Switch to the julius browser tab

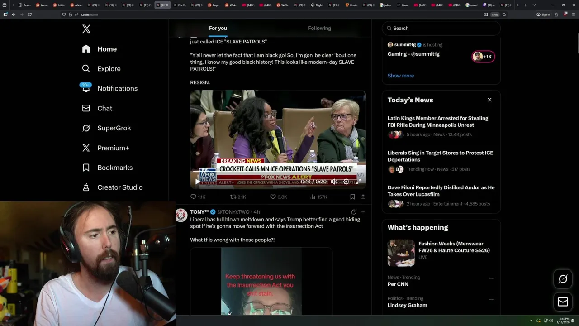[x=385, y=5]
